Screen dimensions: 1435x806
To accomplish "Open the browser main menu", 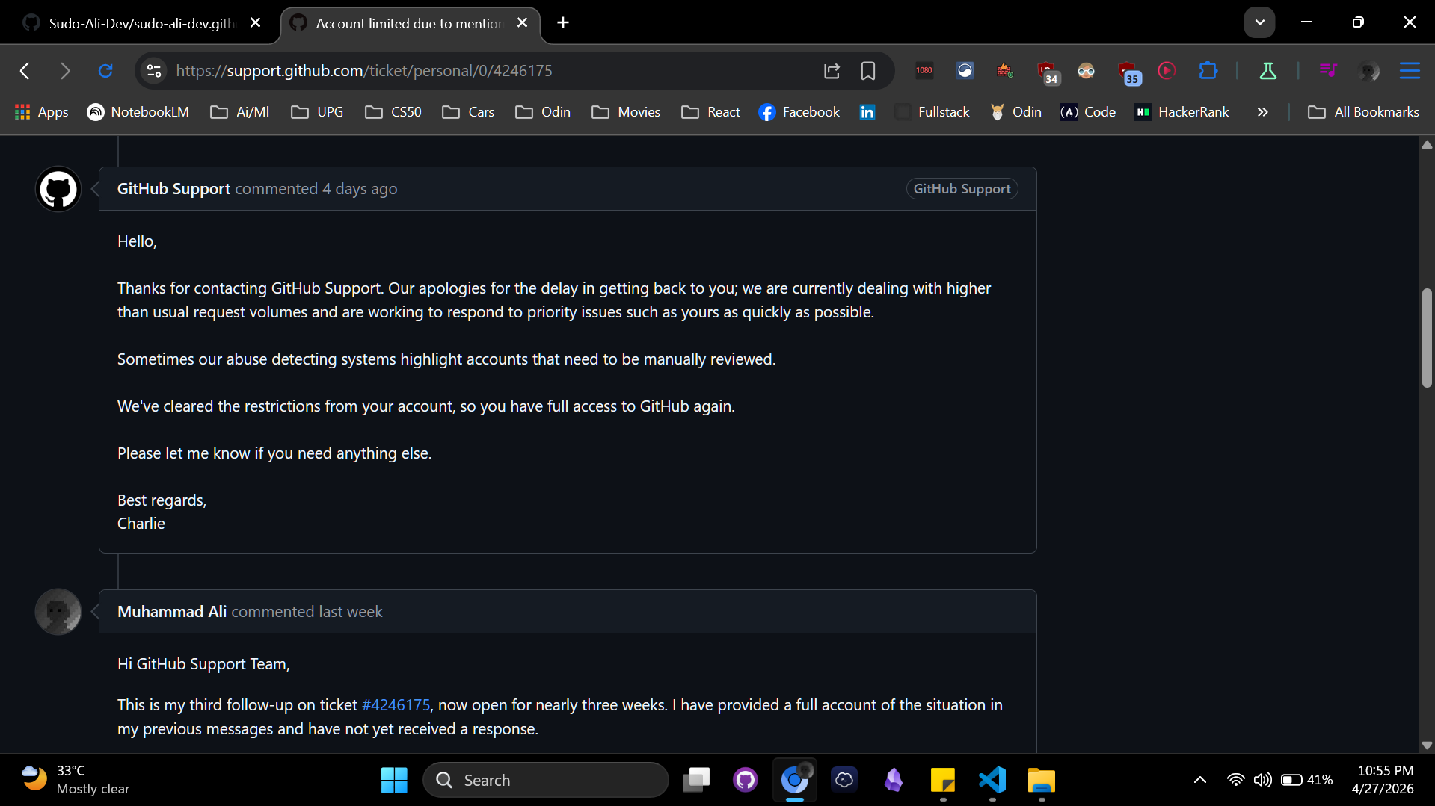I will point(1410,71).
